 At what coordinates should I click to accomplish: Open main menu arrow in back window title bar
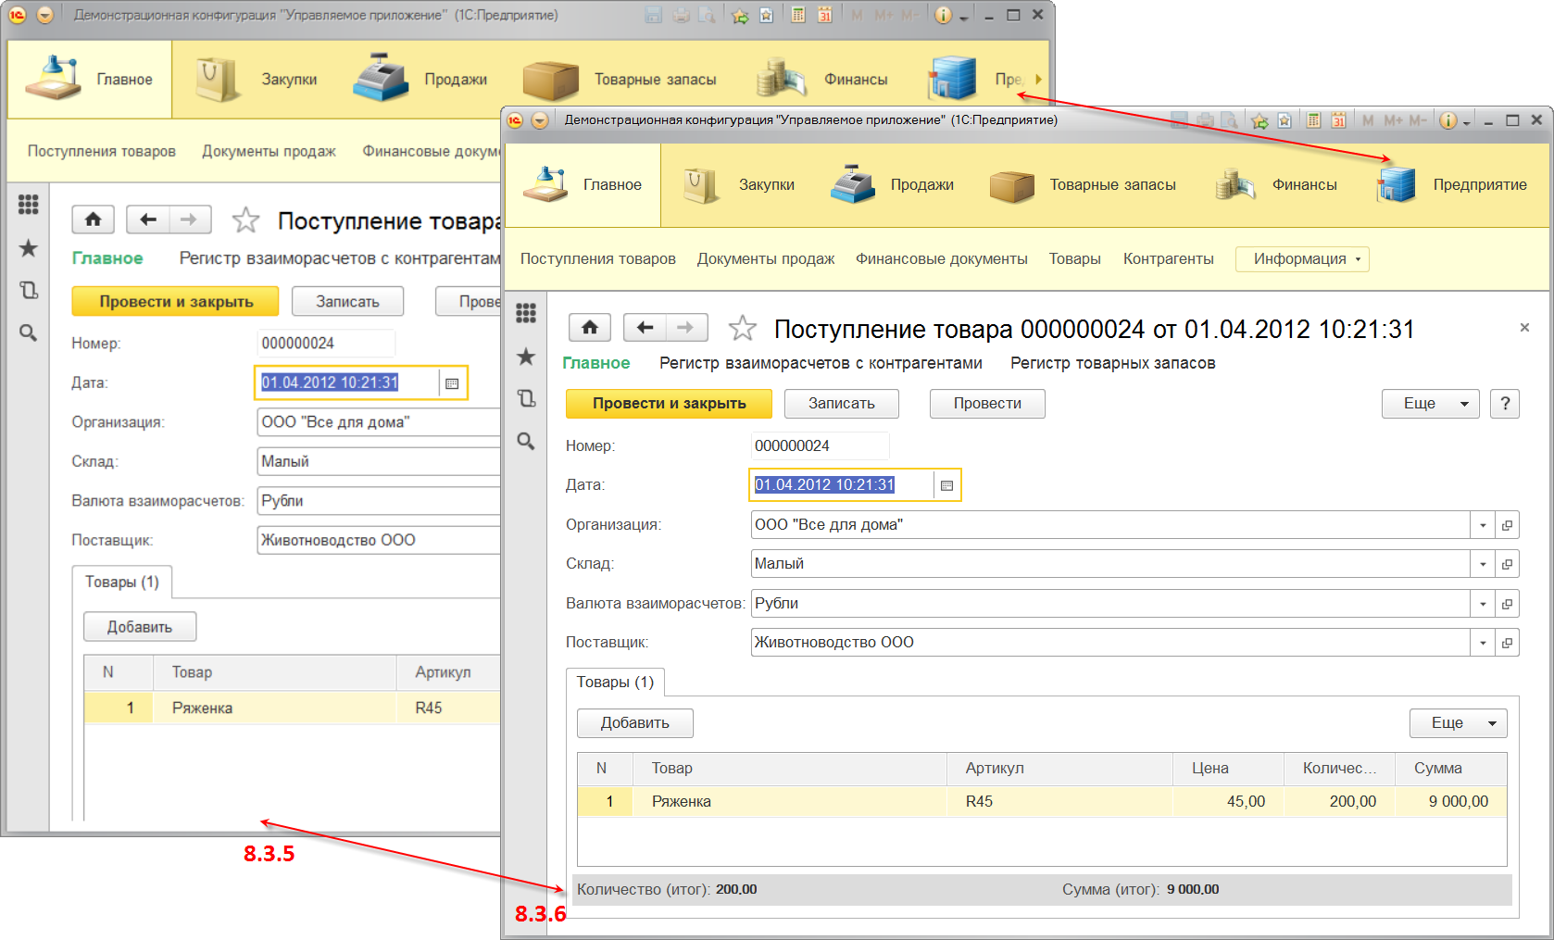pos(44,16)
